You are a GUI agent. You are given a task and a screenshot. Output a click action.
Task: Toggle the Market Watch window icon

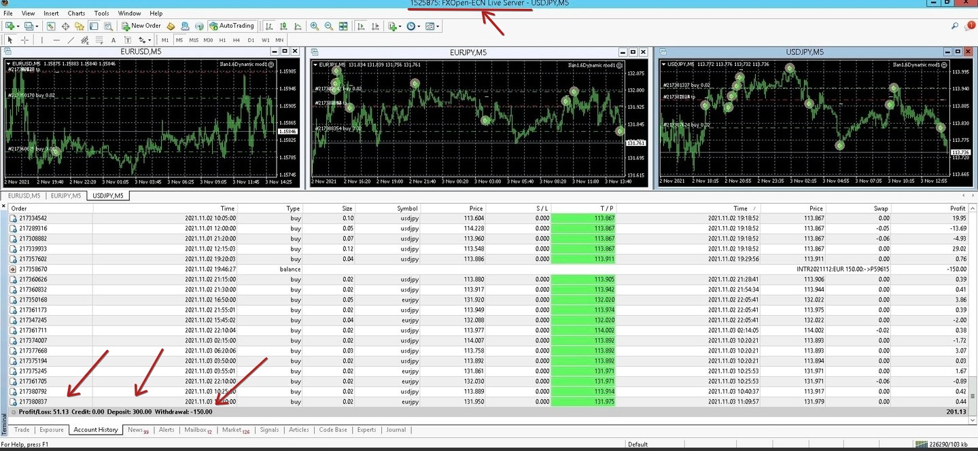[x=51, y=26]
